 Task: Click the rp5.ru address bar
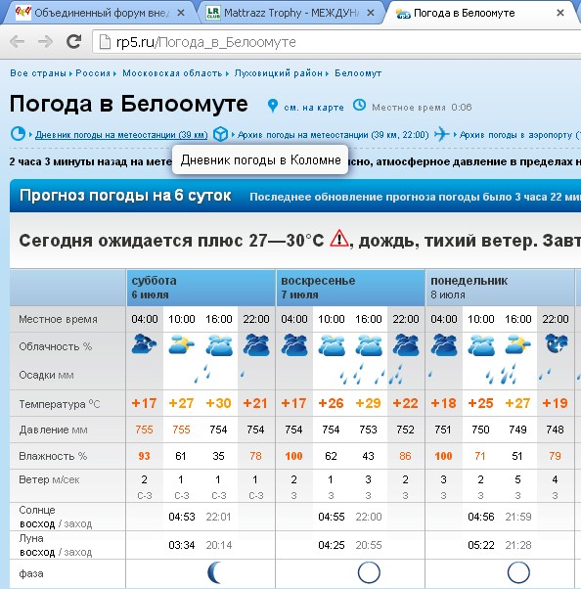(x=338, y=42)
